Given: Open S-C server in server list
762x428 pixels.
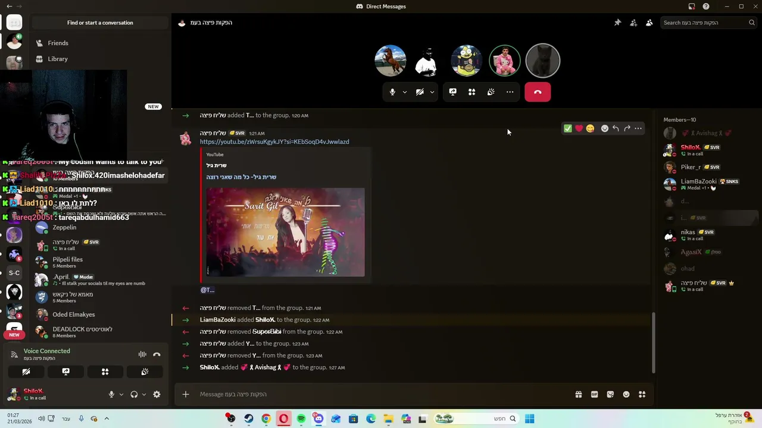Looking at the screenshot, I should (14, 273).
